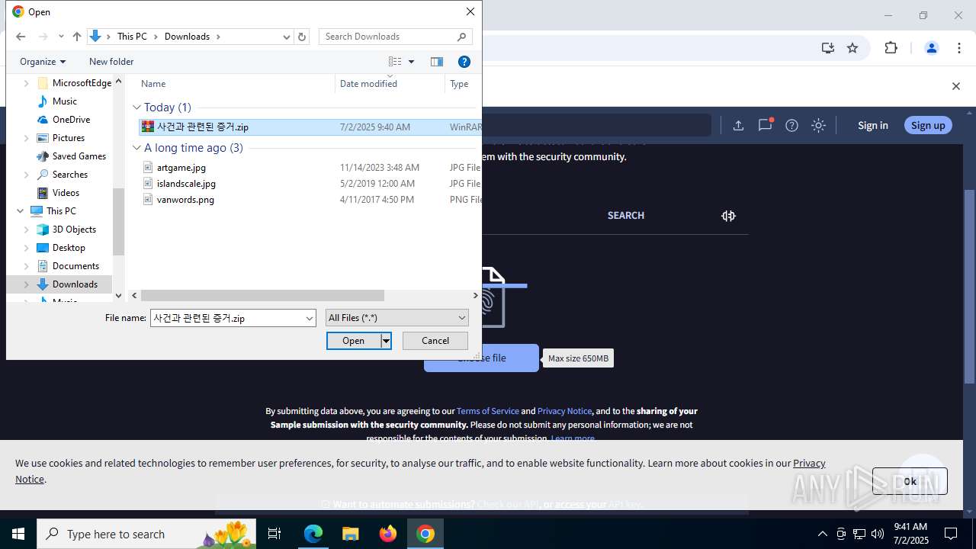Open Microsoft Edge from taskbar

pyautogui.click(x=313, y=534)
